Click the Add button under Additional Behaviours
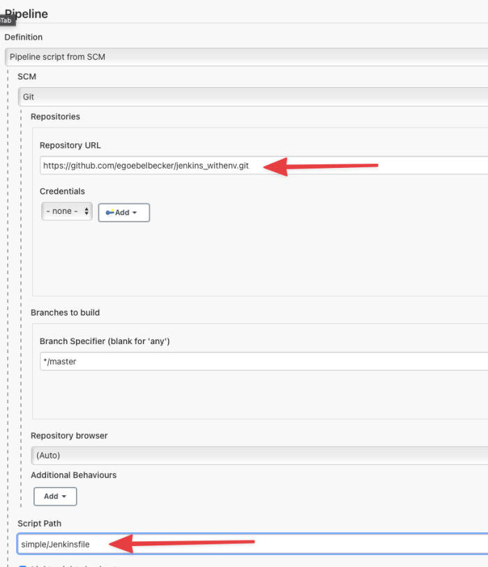488x567 pixels. click(55, 497)
